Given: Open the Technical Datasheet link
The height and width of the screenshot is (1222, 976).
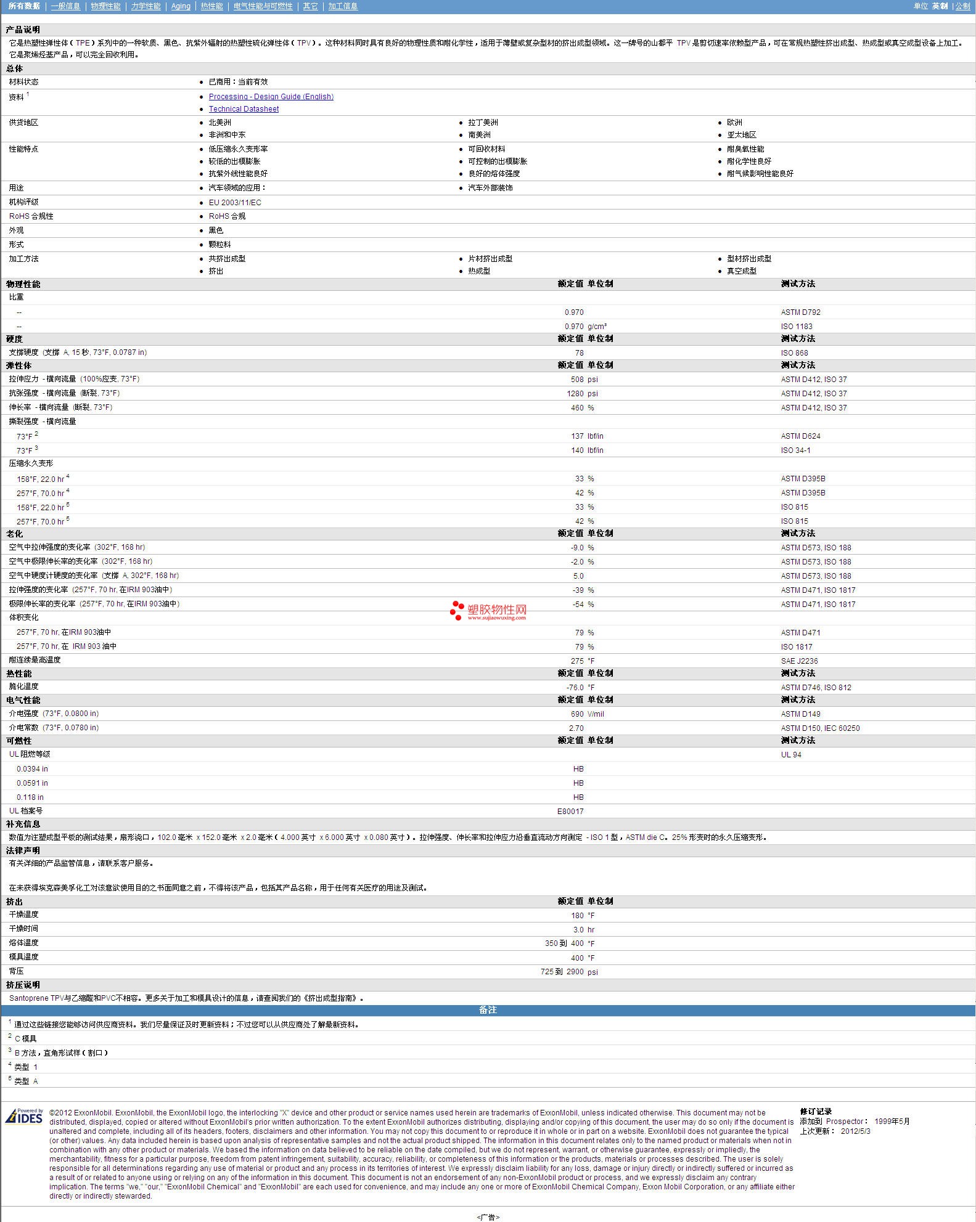Looking at the screenshot, I should click(x=244, y=109).
